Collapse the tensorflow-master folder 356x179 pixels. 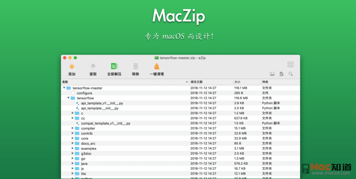[x=64, y=88]
